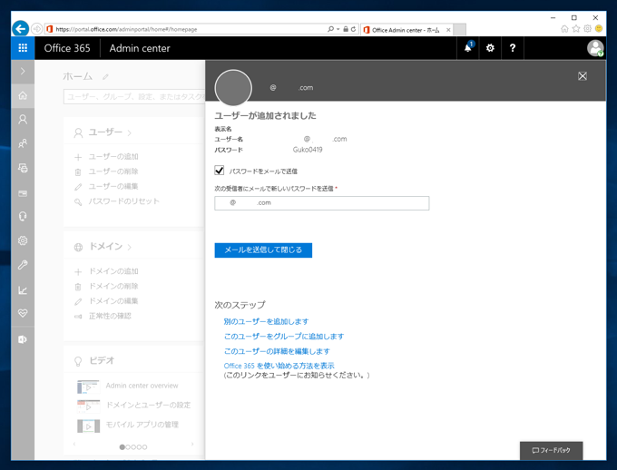Click 別のユーザーを追加します link
The width and height of the screenshot is (617, 470).
point(267,321)
